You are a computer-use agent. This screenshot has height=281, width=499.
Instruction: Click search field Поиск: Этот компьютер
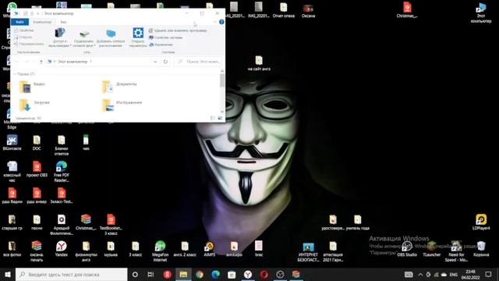point(199,62)
